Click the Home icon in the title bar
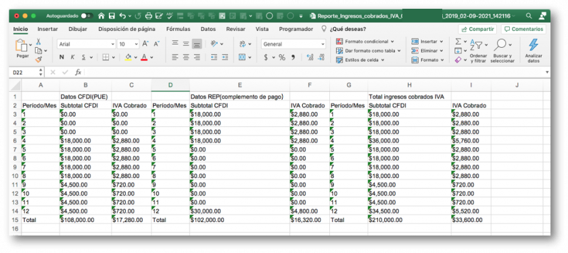 (x=101, y=16)
